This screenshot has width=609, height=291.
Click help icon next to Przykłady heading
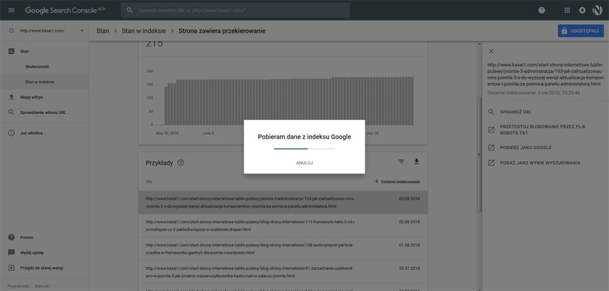click(180, 163)
